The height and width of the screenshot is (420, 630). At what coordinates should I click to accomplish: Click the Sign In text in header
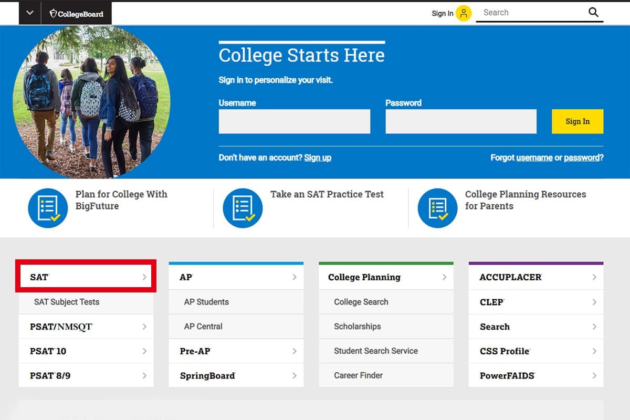[443, 14]
